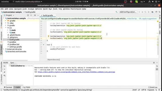162x91 pixels.
Task: Click the intention lightbulb on line 23
Action: click(x=48, y=36)
